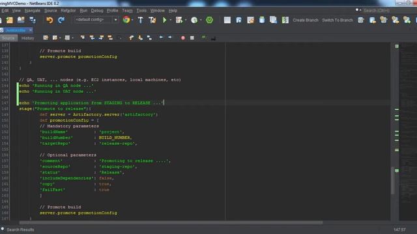Expand the Debug Project dropdown arrow
The width and height of the screenshot is (417, 234).
tap(185, 20)
